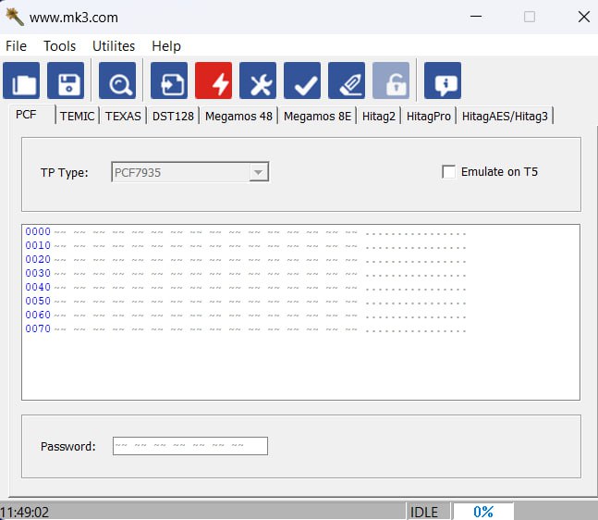Click the read transponder arrow icon
Screen dimensions: 598x520
169,81
